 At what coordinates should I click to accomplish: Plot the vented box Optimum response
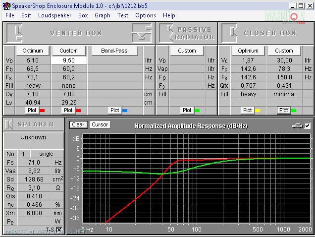[x=32, y=110]
